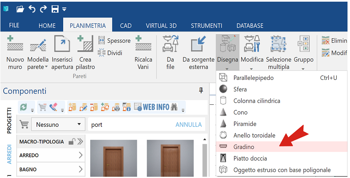Choose Parallelepipedo from Disegna menu
The width and height of the screenshot is (350, 178).
tap(282, 78)
